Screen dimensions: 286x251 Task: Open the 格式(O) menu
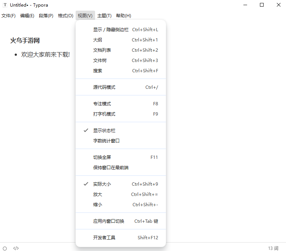click(x=65, y=16)
